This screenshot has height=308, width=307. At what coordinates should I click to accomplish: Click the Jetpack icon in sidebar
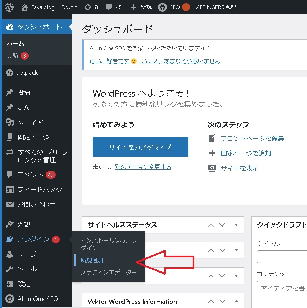pos(10,73)
